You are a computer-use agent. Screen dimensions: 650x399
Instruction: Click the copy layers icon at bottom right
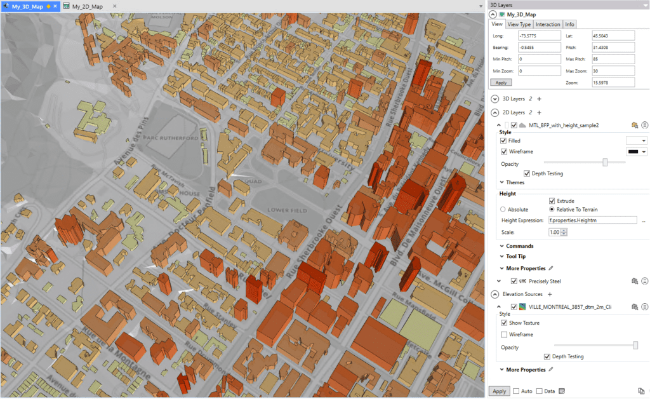pyautogui.click(x=642, y=391)
